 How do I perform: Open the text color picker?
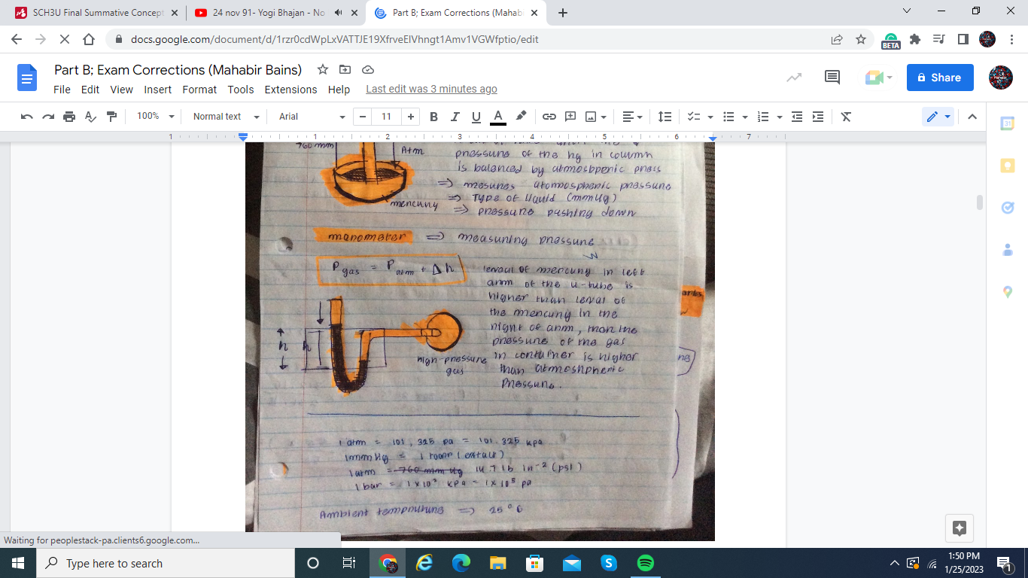497,117
